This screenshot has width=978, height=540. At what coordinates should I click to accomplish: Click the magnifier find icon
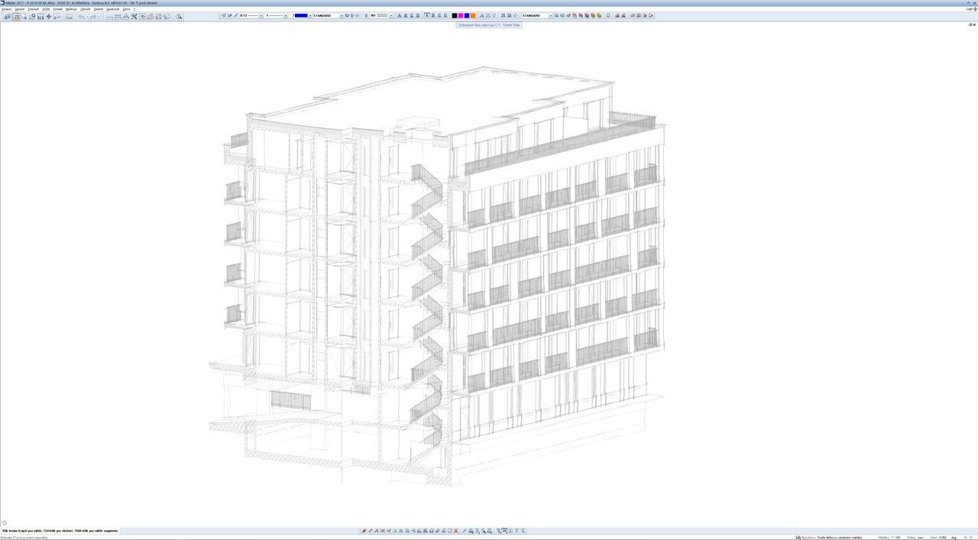point(179,16)
